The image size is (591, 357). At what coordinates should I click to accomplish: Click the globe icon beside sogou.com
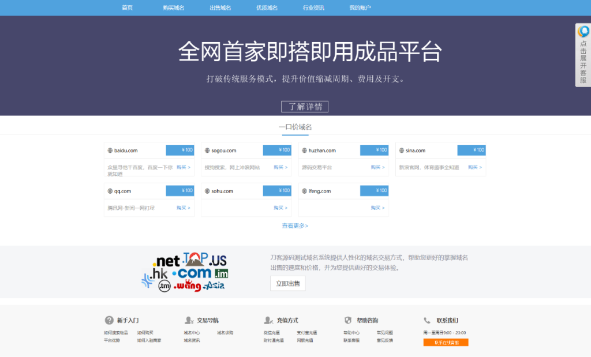tap(207, 150)
